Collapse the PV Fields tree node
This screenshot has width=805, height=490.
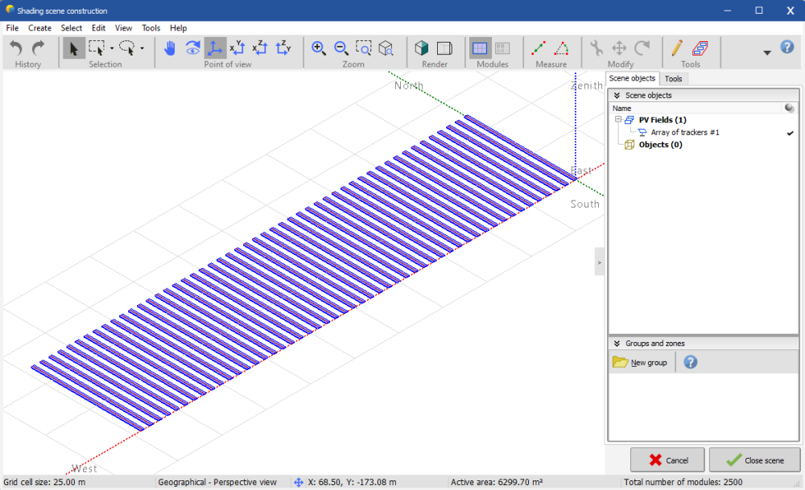coord(617,120)
